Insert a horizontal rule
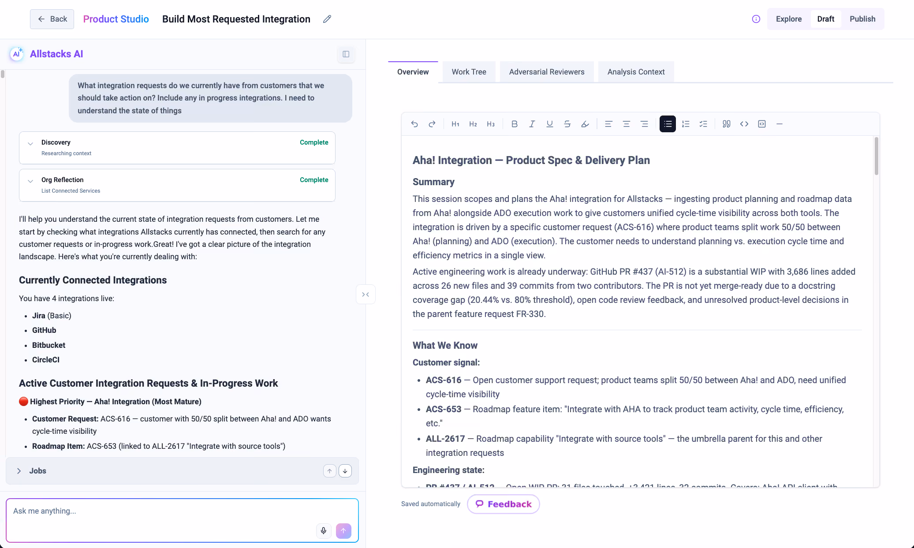This screenshot has width=914, height=548. 780,124
